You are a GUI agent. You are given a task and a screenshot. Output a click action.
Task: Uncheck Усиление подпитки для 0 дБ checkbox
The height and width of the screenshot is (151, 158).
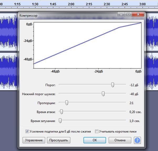pos(27,131)
